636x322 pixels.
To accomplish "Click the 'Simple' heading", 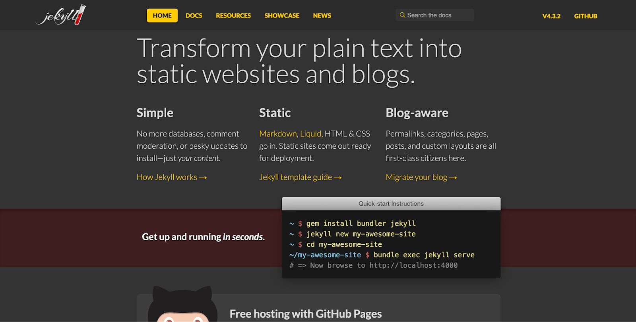I will click(x=155, y=113).
